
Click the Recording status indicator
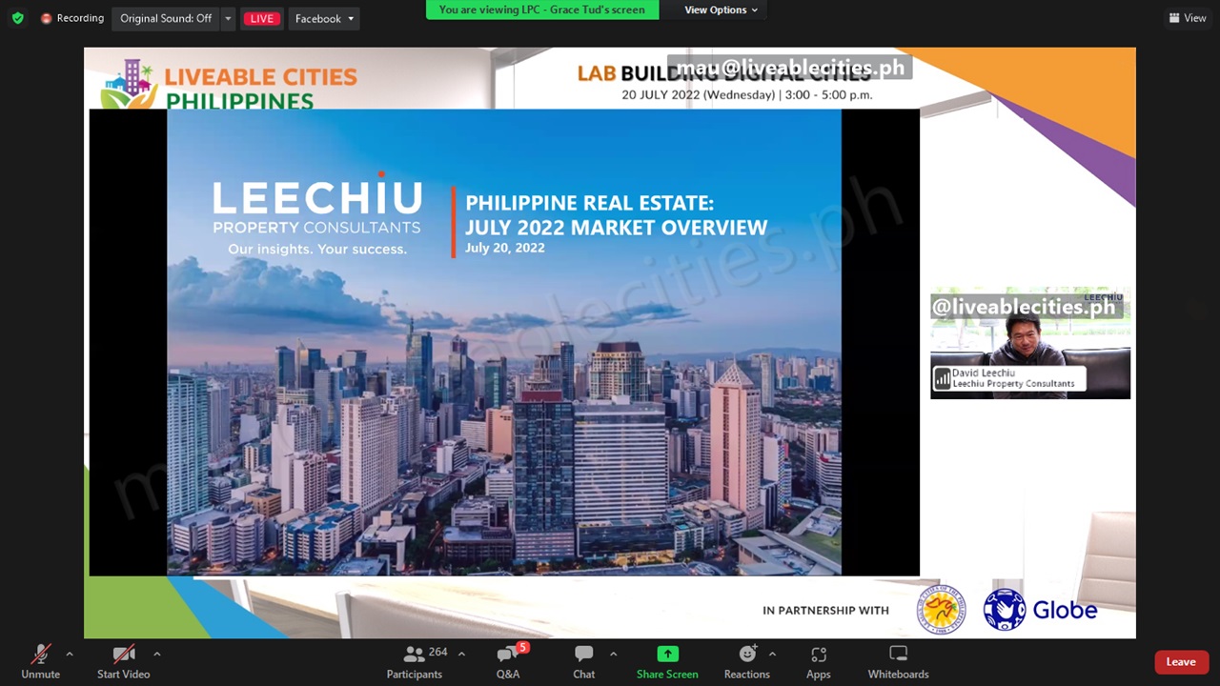click(x=72, y=18)
